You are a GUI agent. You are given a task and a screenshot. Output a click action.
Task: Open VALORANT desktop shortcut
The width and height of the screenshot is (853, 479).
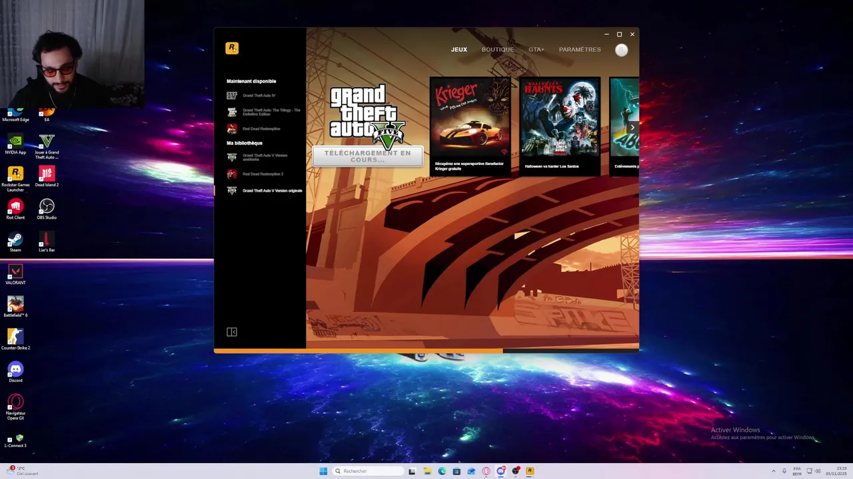click(15, 275)
